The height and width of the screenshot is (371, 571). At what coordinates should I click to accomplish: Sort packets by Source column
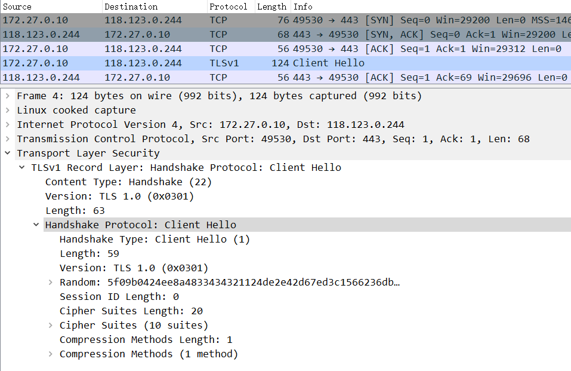click(36, 7)
